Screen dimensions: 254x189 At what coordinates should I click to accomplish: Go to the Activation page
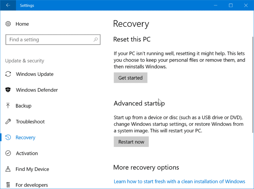click(x=27, y=153)
